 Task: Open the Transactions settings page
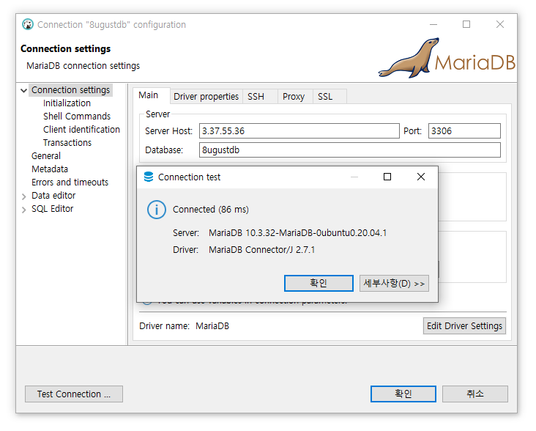click(67, 143)
